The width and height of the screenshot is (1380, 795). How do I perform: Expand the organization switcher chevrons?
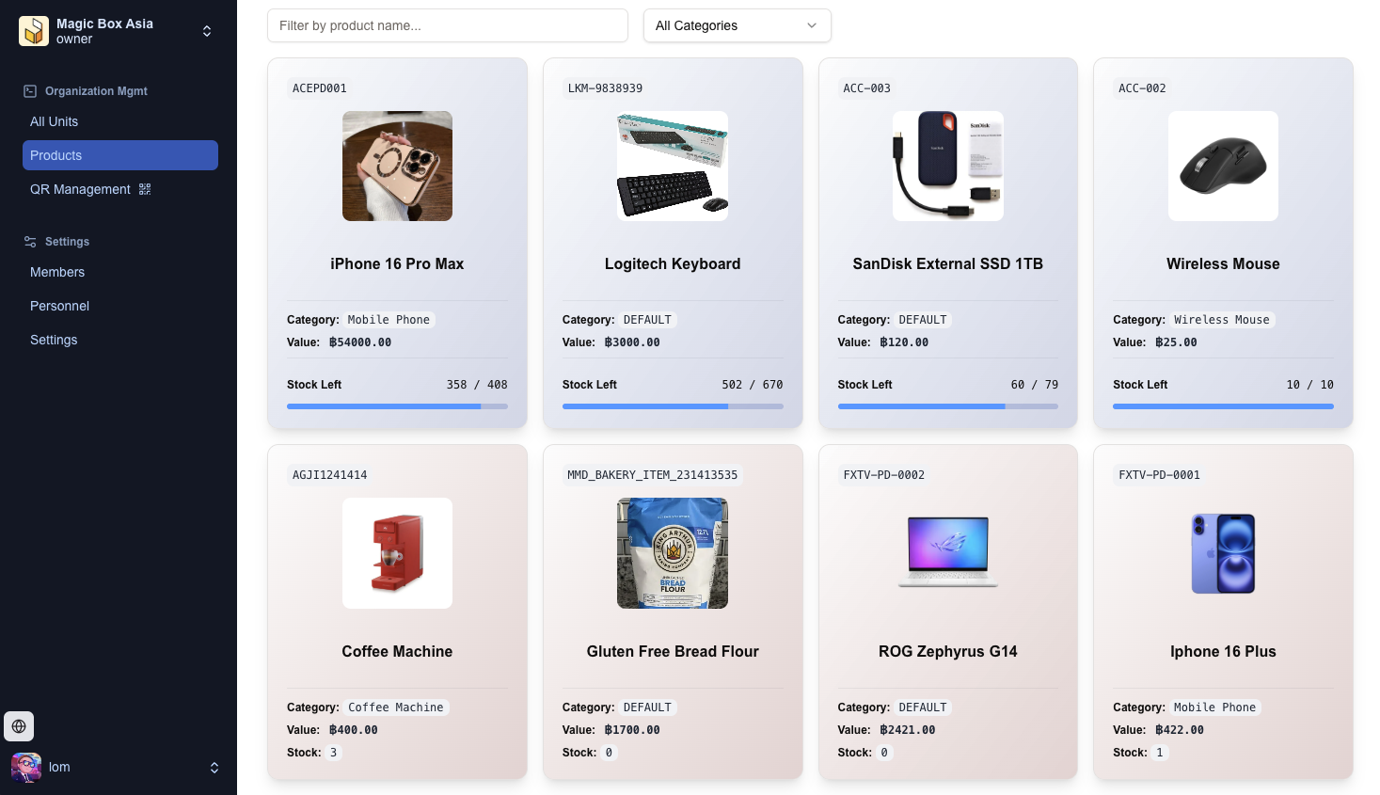pyautogui.click(x=207, y=31)
